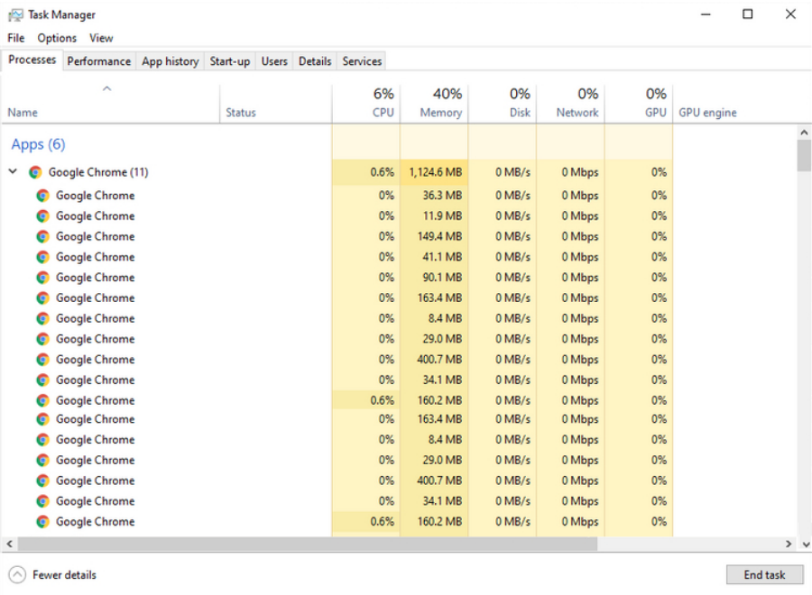Viewport: 812px width, 595px height.
Task: Select the Google Chrome name in the 149.4 MB row
Action: (96, 236)
